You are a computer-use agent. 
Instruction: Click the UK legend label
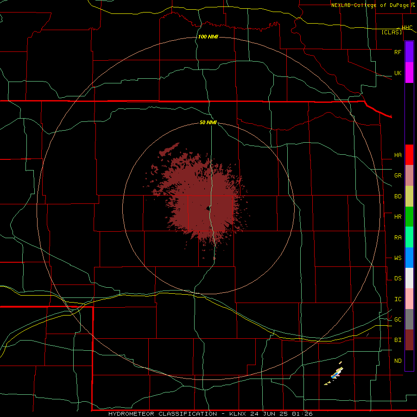[x=398, y=73]
